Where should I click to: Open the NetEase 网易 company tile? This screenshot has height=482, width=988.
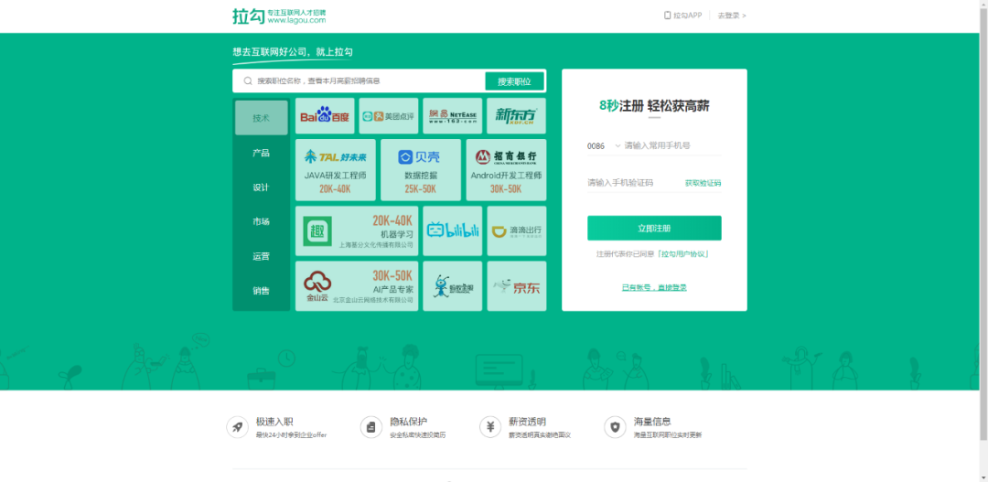[x=453, y=116]
